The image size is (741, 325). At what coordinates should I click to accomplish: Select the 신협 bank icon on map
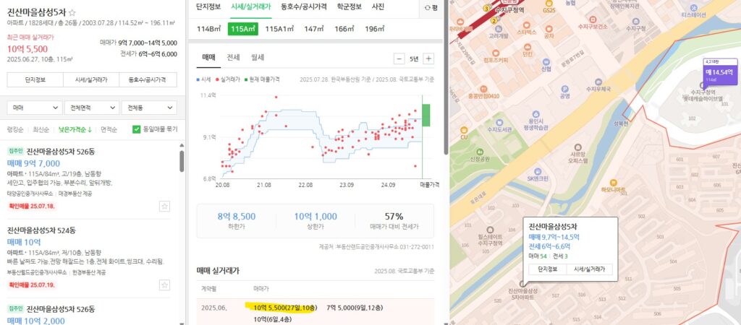[546, 62]
